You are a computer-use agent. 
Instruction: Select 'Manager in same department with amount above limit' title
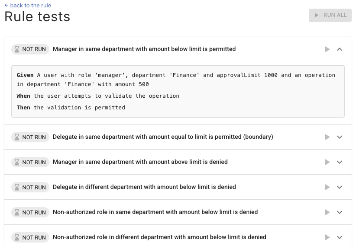(x=140, y=162)
